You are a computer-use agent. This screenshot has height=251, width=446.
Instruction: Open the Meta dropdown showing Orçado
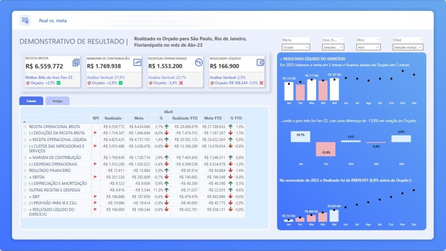(x=296, y=47)
